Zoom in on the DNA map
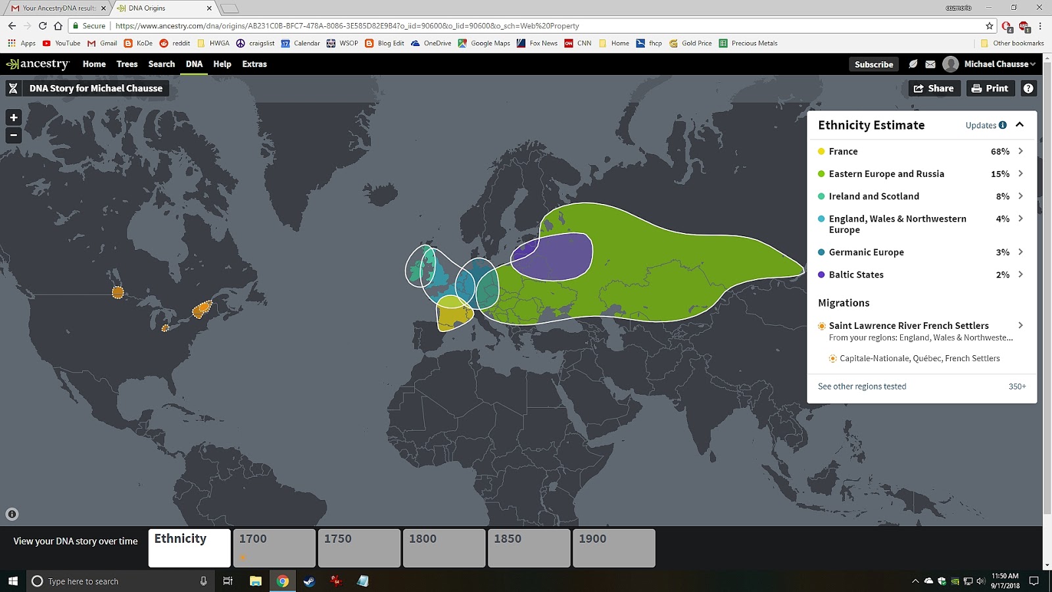The image size is (1052, 592). point(14,118)
